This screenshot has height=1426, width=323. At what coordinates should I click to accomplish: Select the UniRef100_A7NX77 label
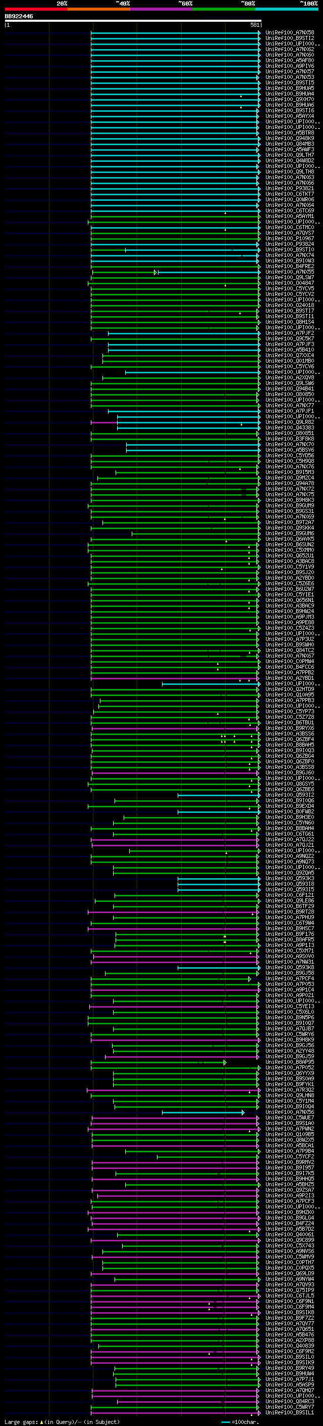coord(290,405)
